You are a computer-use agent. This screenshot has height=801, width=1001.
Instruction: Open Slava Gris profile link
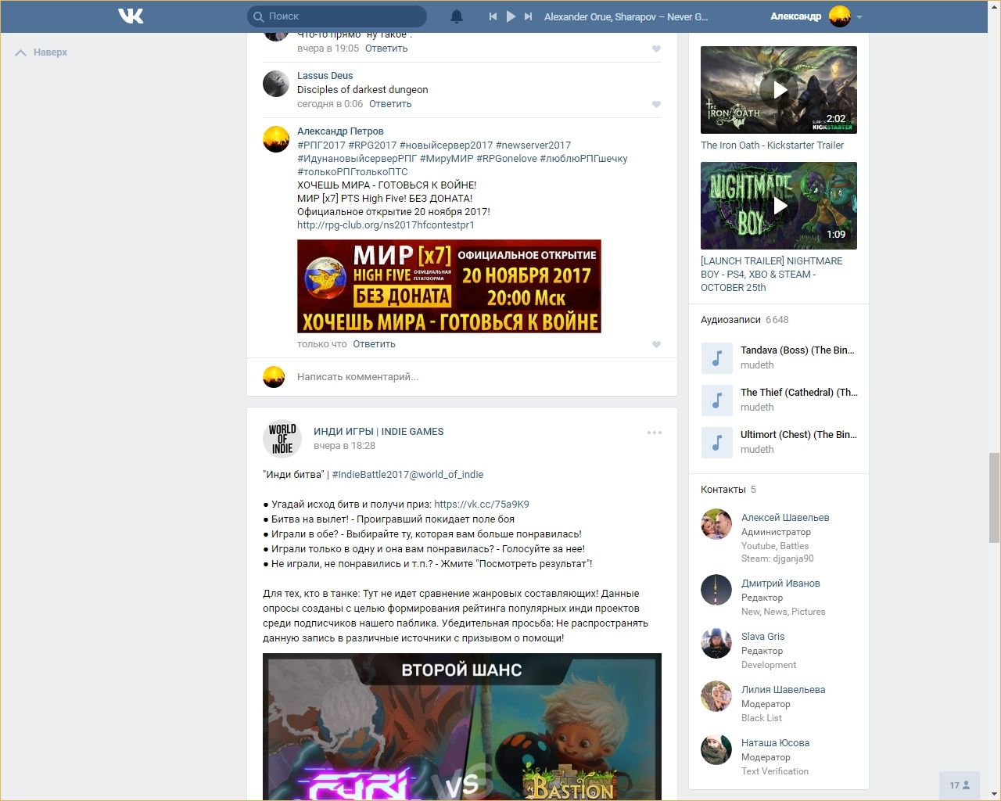click(762, 637)
